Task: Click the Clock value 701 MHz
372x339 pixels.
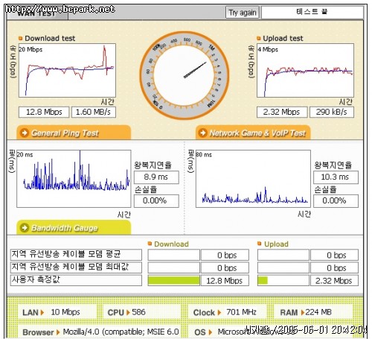Action: pyautogui.click(x=241, y=312)
